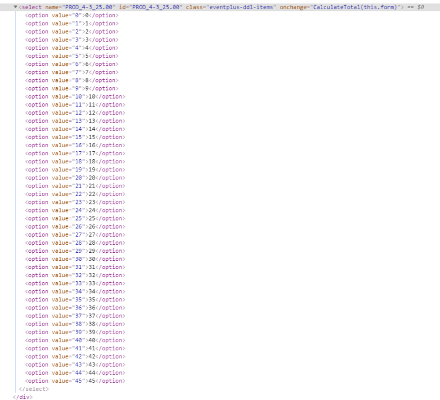Select the option value="22" row
The image size is (440, 400).
click(x=75, y=194)
